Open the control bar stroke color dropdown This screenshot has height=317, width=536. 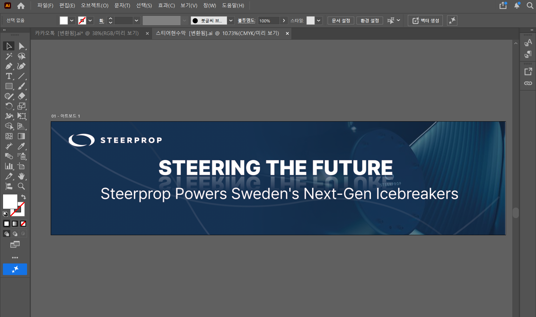click(90, 21)
